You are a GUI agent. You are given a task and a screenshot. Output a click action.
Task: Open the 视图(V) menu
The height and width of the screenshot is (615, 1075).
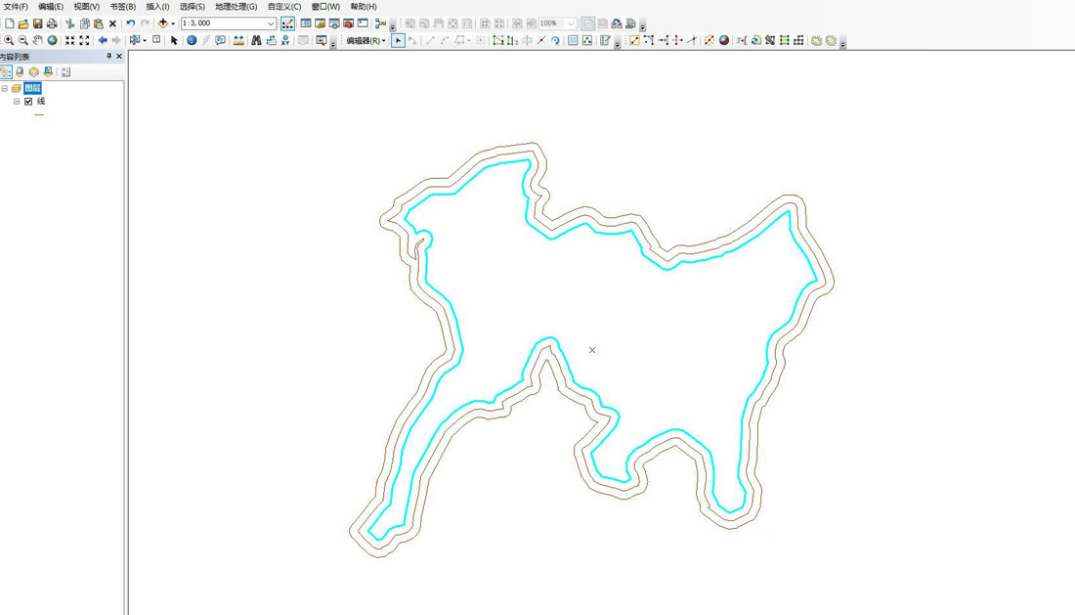(86, 7)
